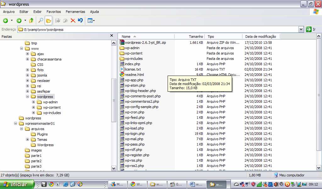Select the wp-admin folder icon in file list
Viewport: 322px width, 189px height.
122,48
